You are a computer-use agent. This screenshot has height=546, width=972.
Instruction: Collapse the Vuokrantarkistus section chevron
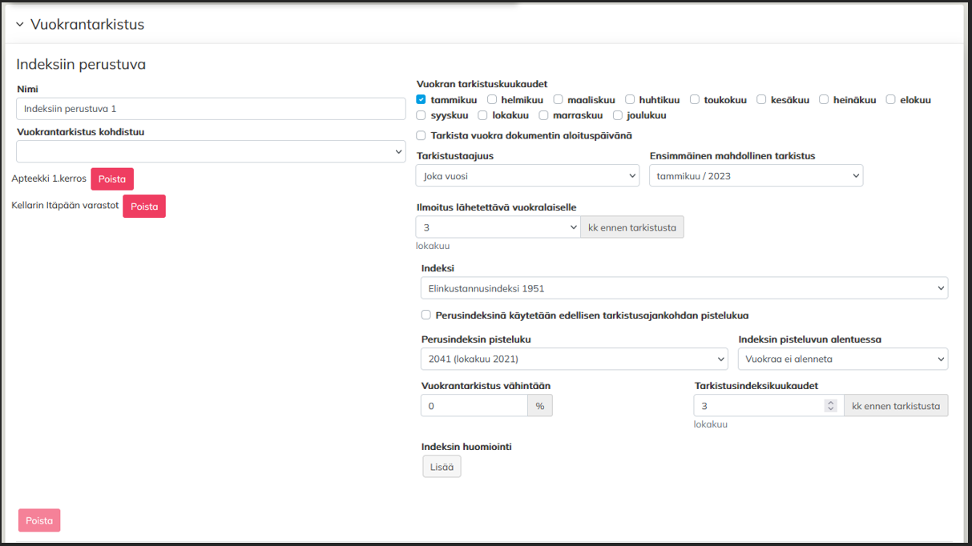20,25
